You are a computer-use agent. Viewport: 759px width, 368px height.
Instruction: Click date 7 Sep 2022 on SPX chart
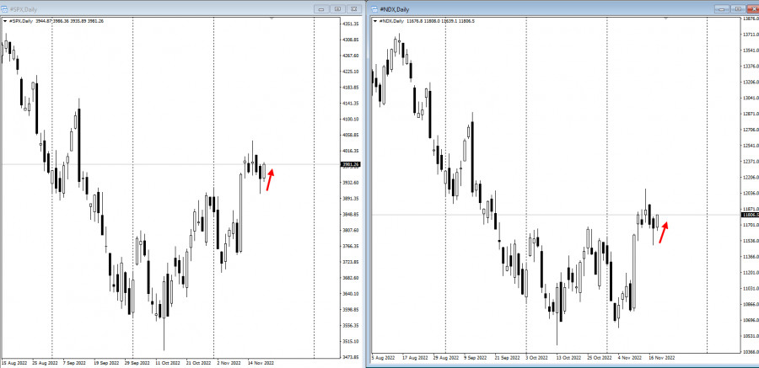pos(76,362)
